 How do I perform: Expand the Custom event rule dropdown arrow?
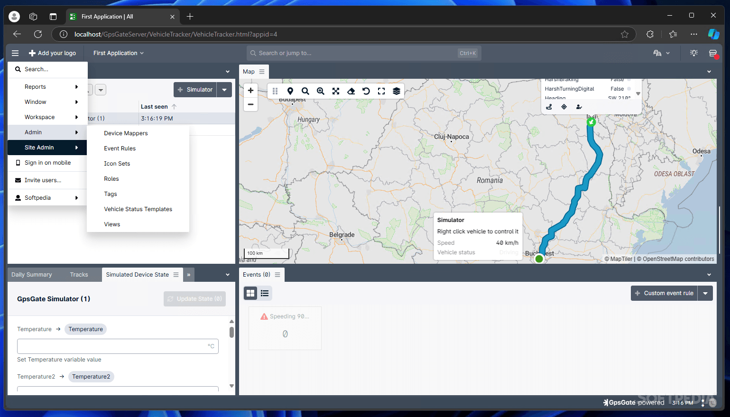[x=705, y=293]
